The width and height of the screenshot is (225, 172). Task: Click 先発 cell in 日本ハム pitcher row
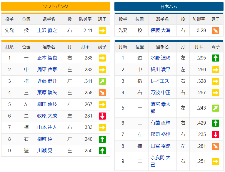(123, 30)
